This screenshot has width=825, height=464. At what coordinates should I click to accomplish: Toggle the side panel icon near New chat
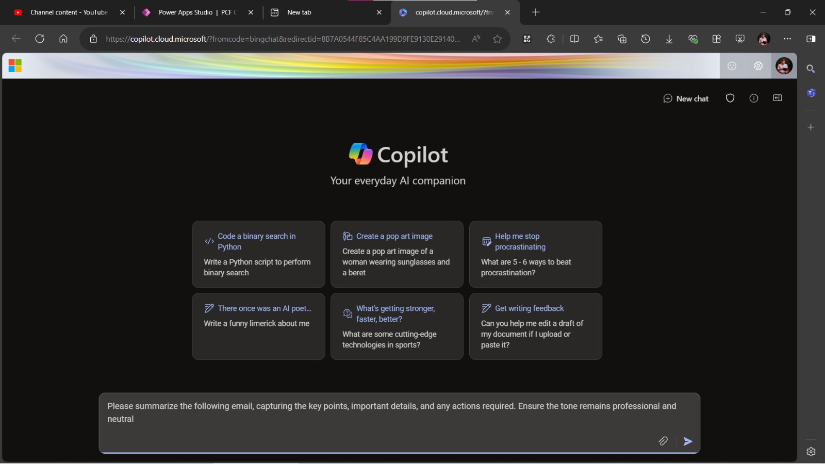click(x=778, y=98)
